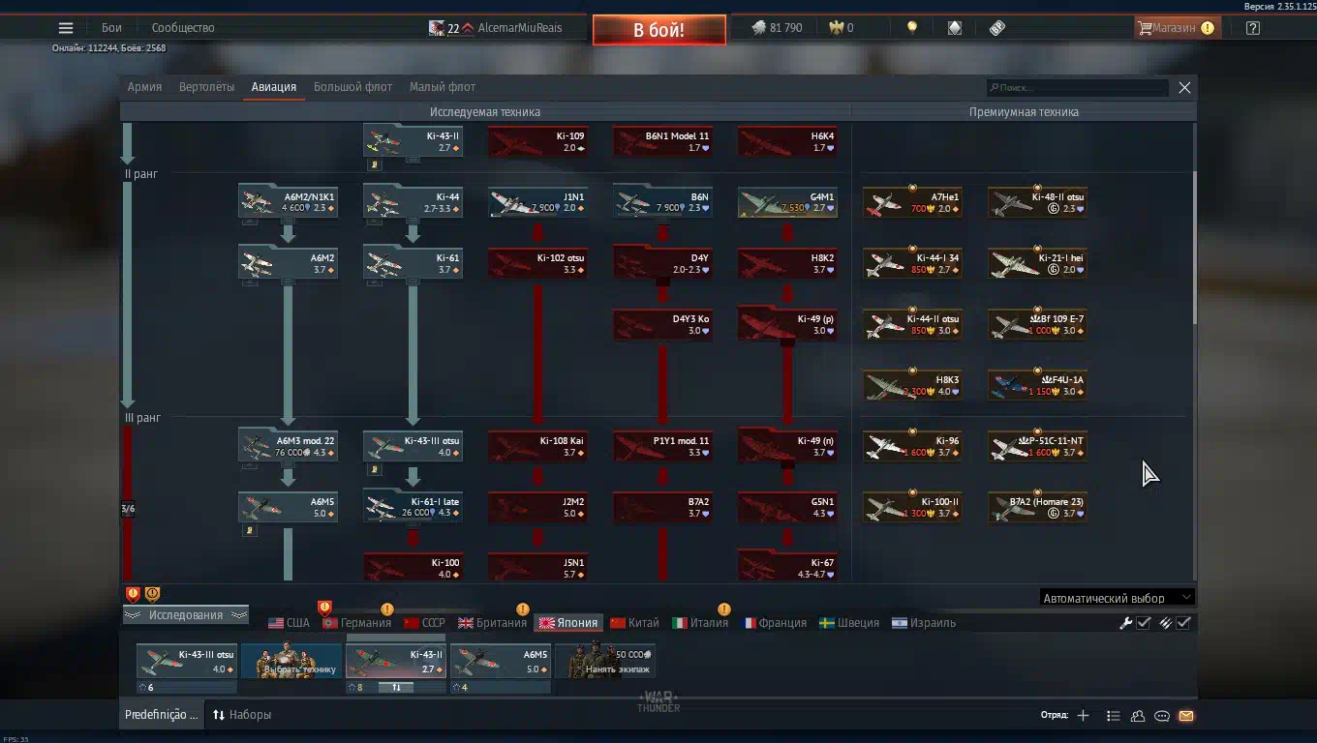Click the В бой! battle button

[x=658, y=30]
